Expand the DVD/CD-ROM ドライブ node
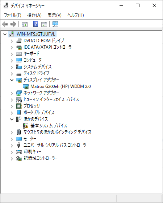 coord(12,41)
